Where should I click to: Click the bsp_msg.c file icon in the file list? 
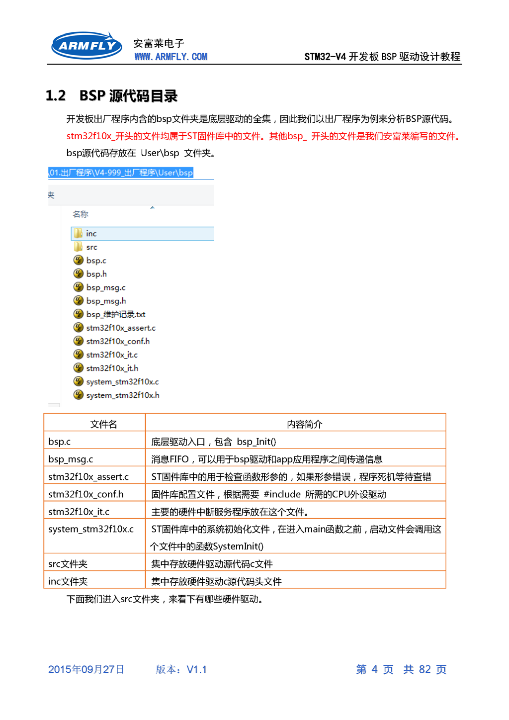coord(78,287)
